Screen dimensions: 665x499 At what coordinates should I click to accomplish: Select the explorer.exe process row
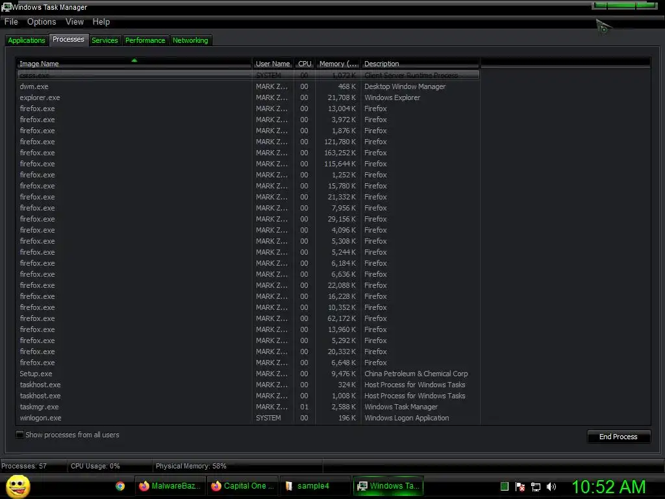click(249, 97)
